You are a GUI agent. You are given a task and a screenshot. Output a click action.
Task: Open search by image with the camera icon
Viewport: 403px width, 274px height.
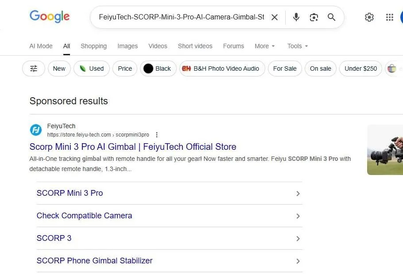(x=314, y=17)
